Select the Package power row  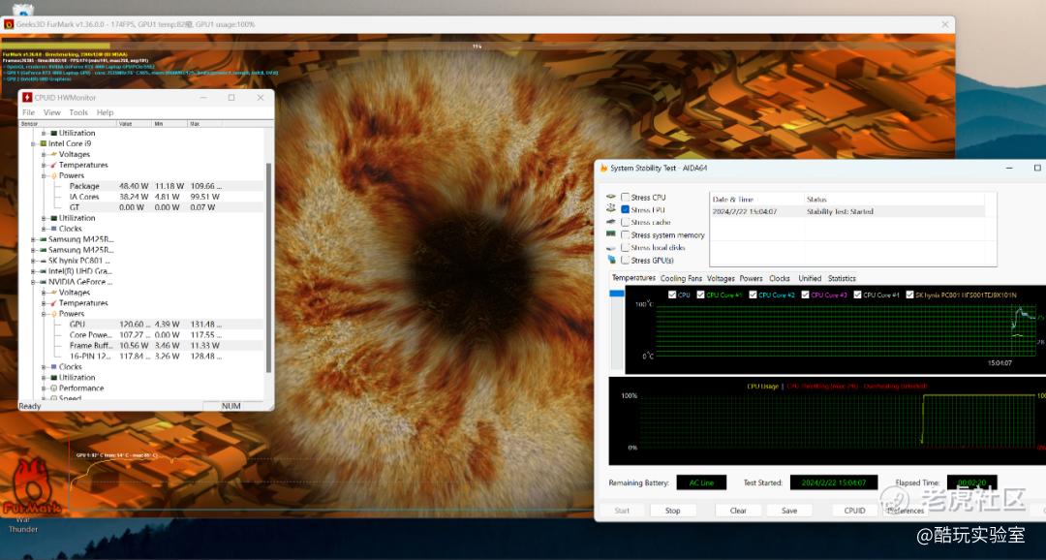[84, 186]
